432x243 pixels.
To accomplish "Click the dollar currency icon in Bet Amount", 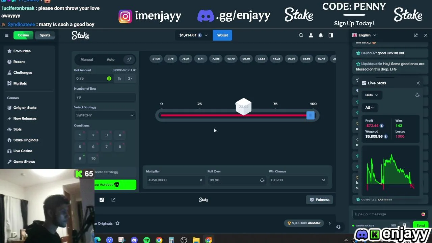I will [x=109, y=78].
